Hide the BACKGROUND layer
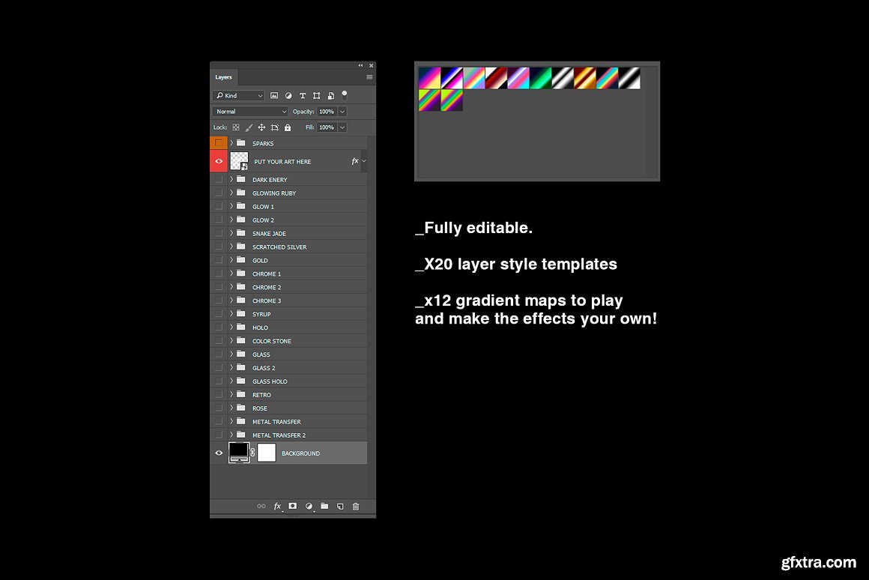Image resolution: width=869 pixels, height=580 pixels. tap(219, 453)
